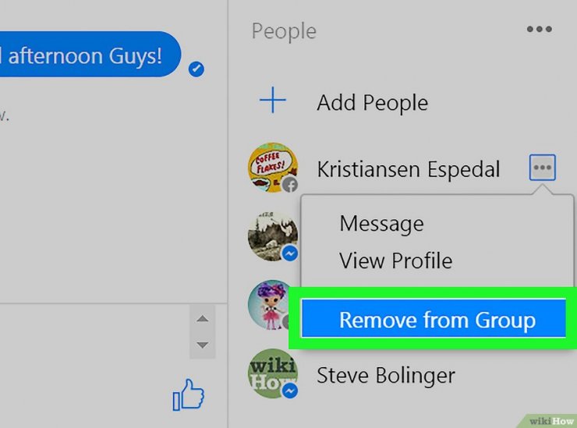Open Kristiansen Espedal's three-dots options button
The width and height of the screenshot is (577, 428).
[543, 168]
